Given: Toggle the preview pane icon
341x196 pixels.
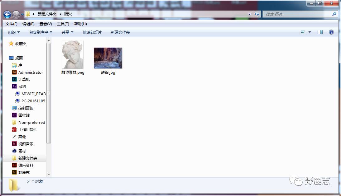Looking at the screenshot, I should tap(320, 32).
